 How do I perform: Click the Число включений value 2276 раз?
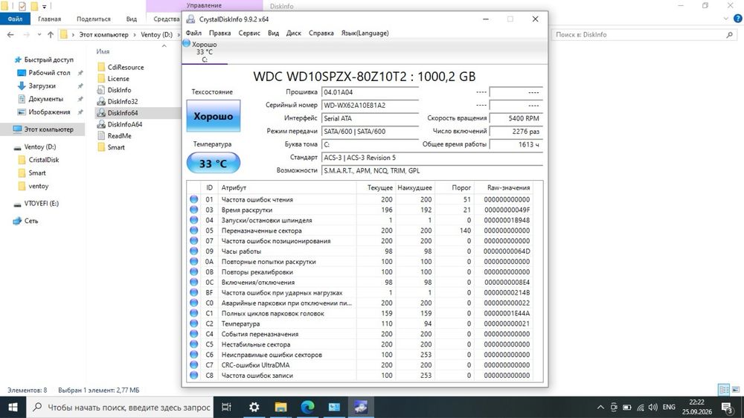click(516, 132)
